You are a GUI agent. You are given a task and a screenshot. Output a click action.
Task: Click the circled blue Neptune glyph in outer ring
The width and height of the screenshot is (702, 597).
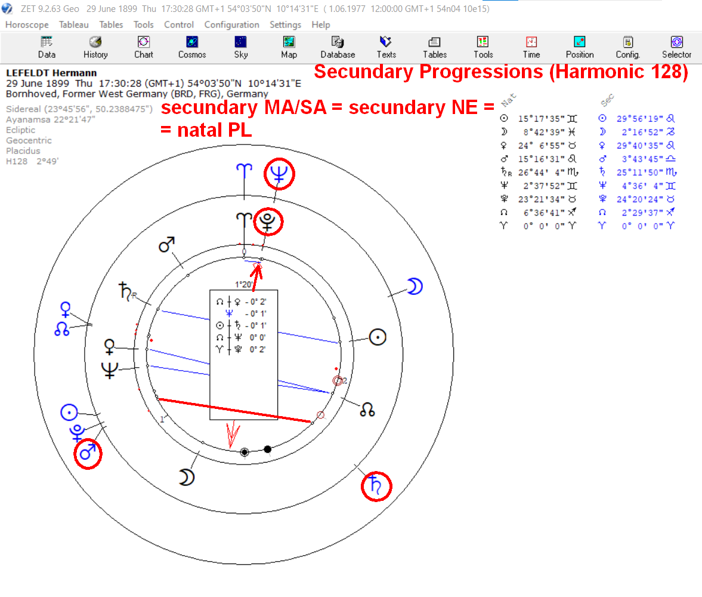[x=279, y=174]
